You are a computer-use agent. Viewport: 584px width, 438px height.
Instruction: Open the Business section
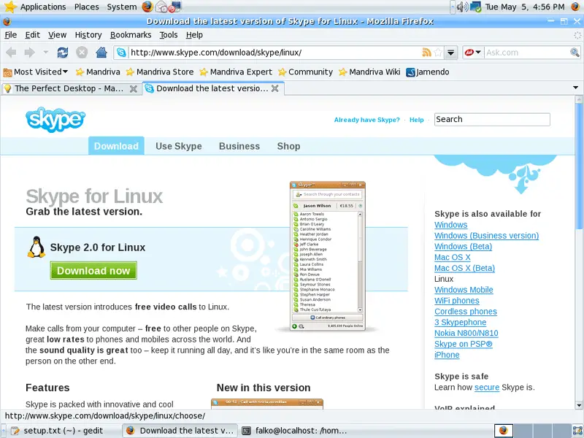tap(239, 146)
